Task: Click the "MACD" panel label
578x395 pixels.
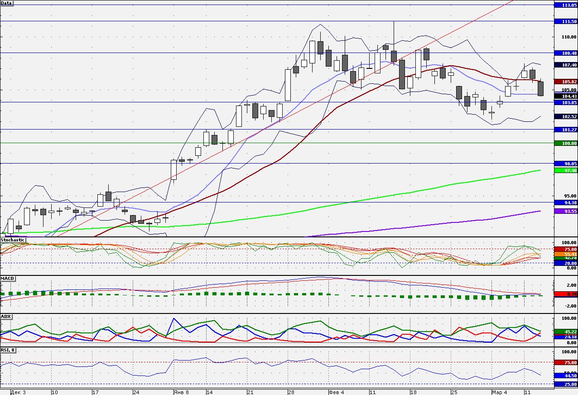Action: [x=7, y=278]
